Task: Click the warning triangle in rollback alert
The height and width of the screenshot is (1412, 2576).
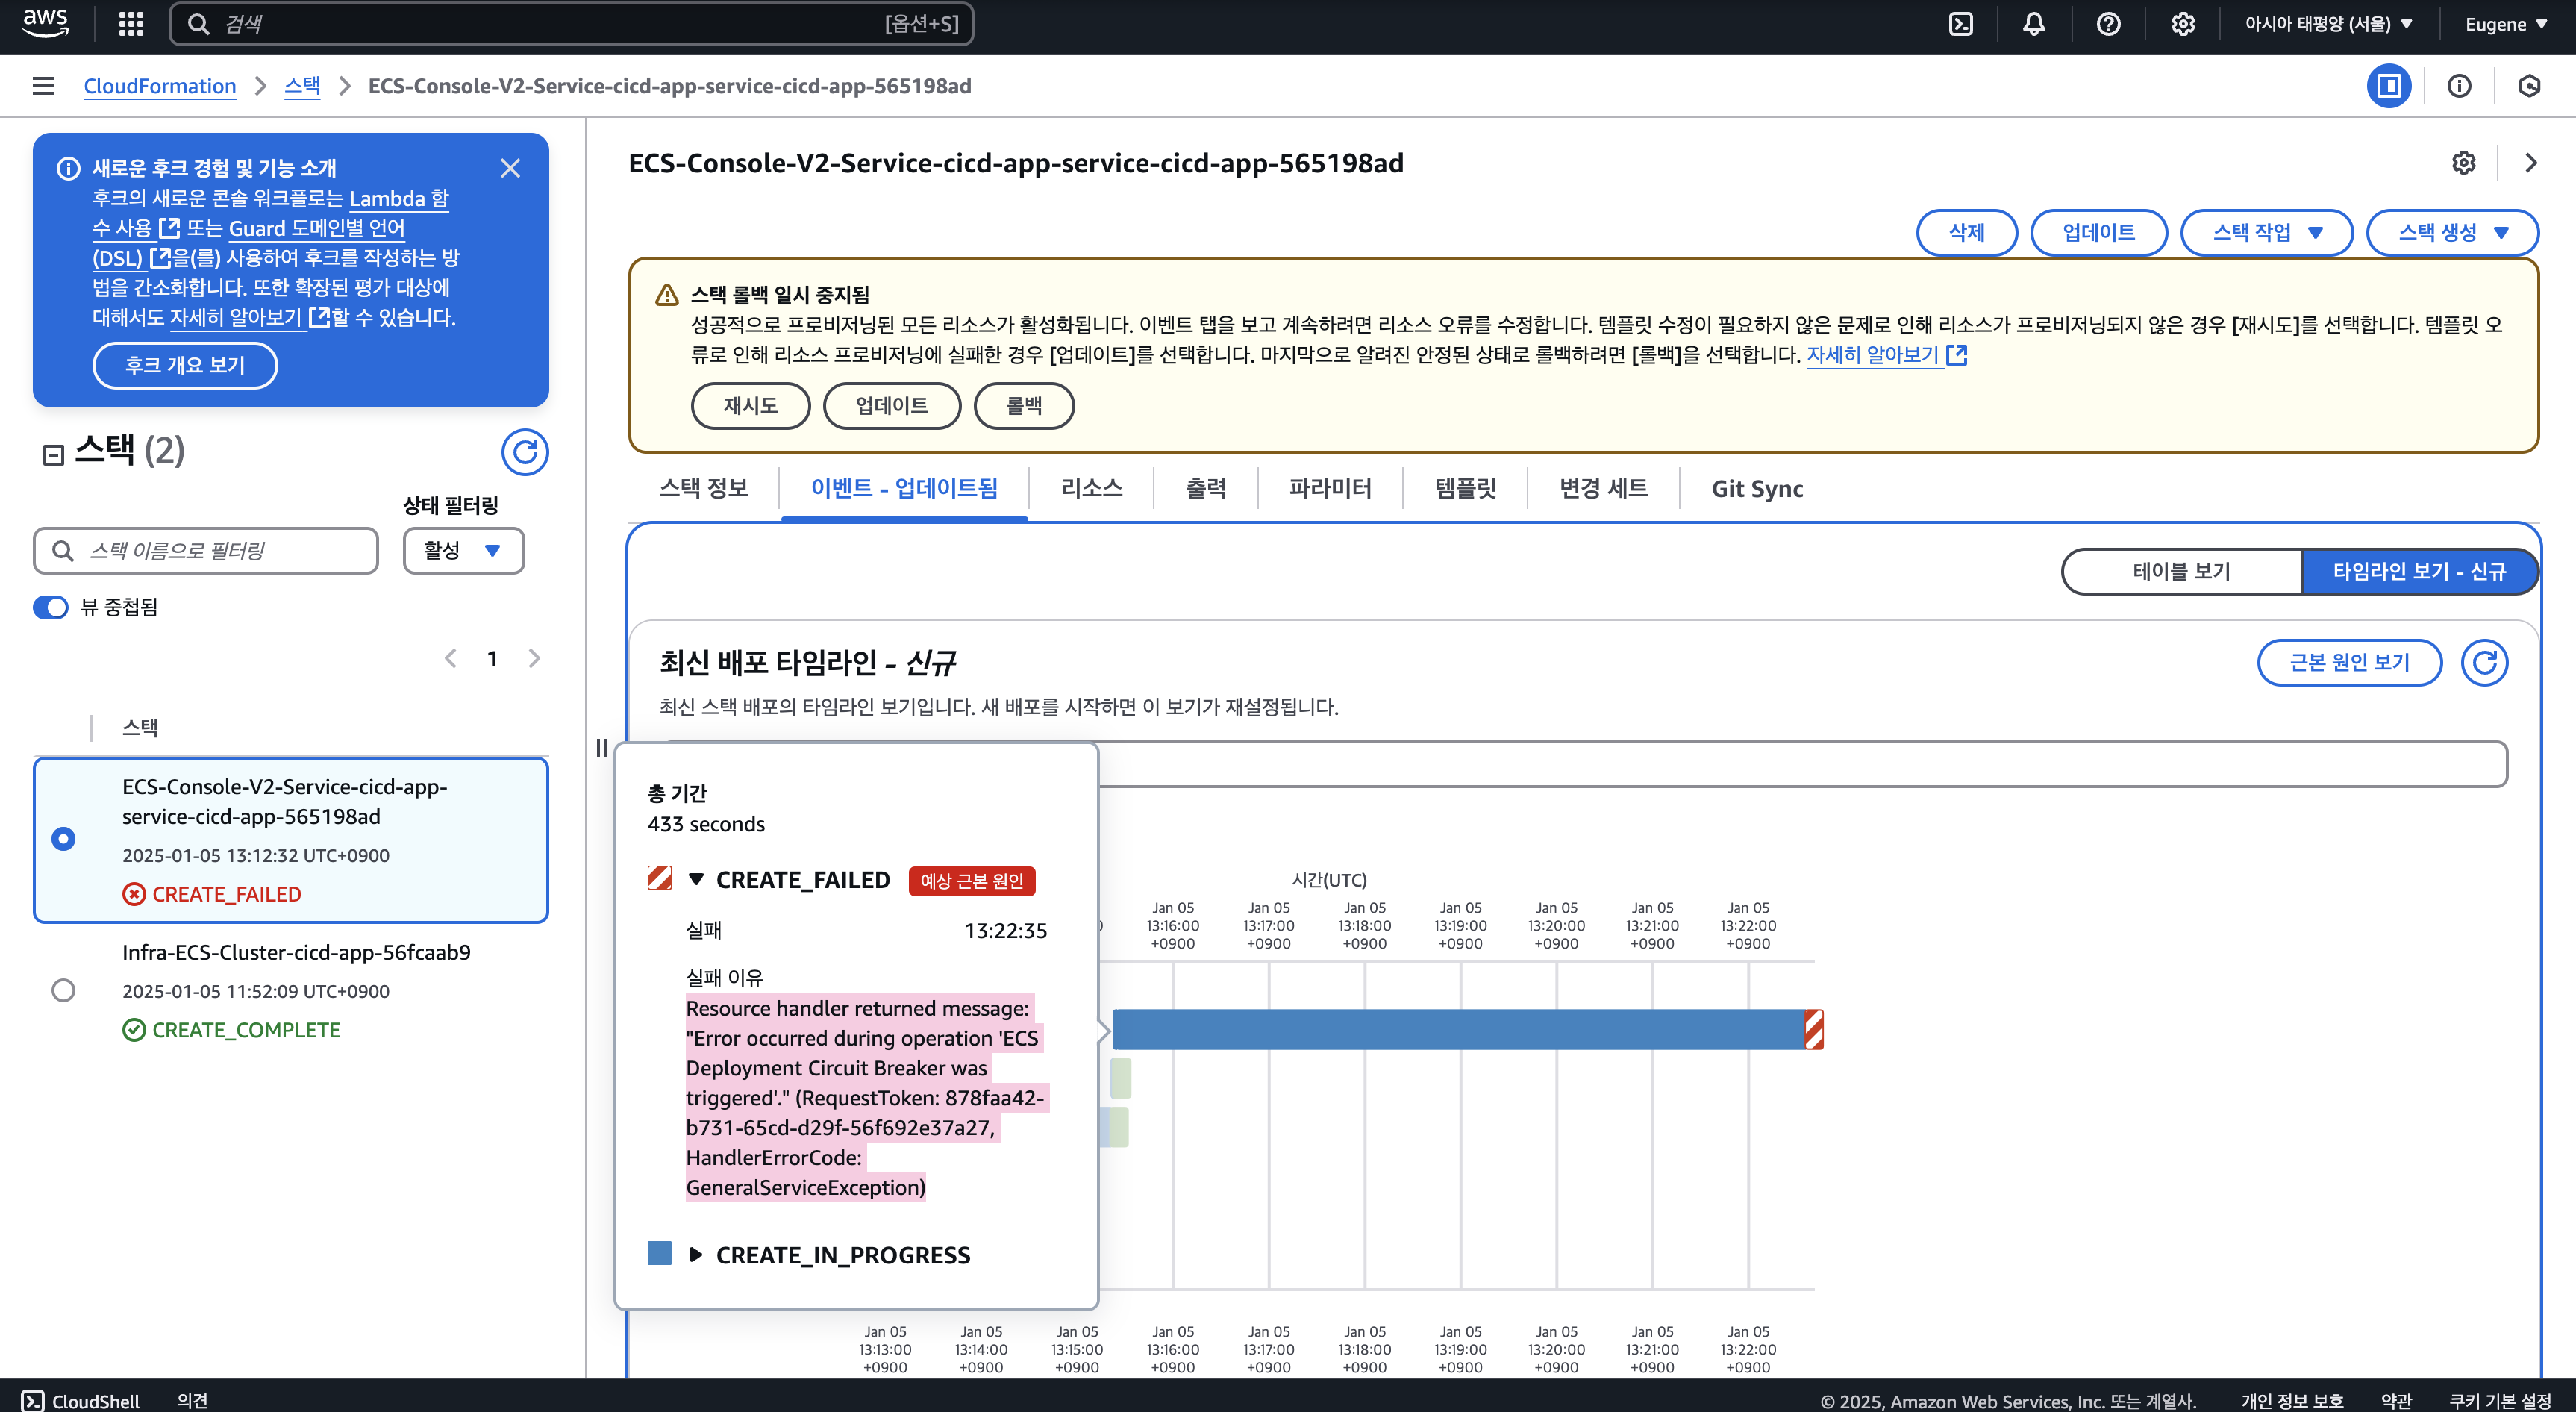Action: tap(666, 295)
